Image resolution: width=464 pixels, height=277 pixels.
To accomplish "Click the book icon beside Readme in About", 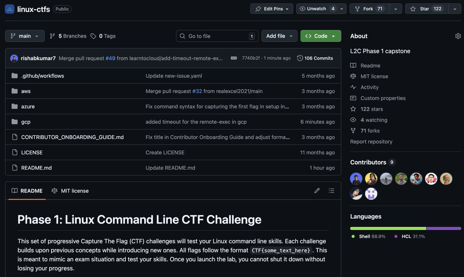I will tap(353, 66).
